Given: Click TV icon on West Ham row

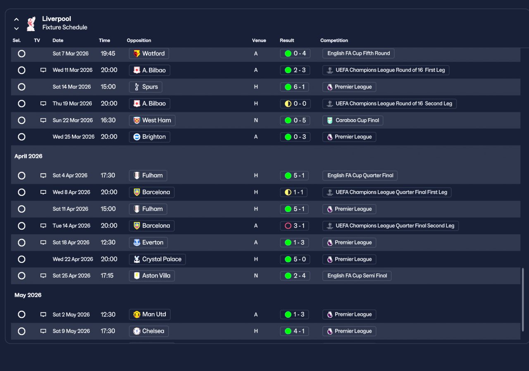Looking at the screenshot, I should pyautogui.click(x=43, y=120).
